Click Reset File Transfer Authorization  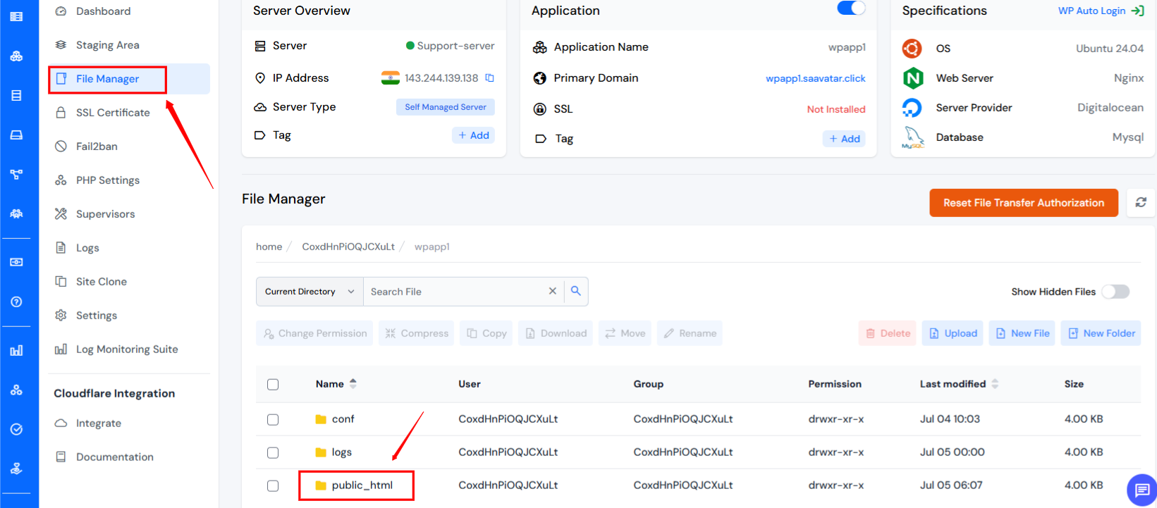click(x=1024, y=203)
